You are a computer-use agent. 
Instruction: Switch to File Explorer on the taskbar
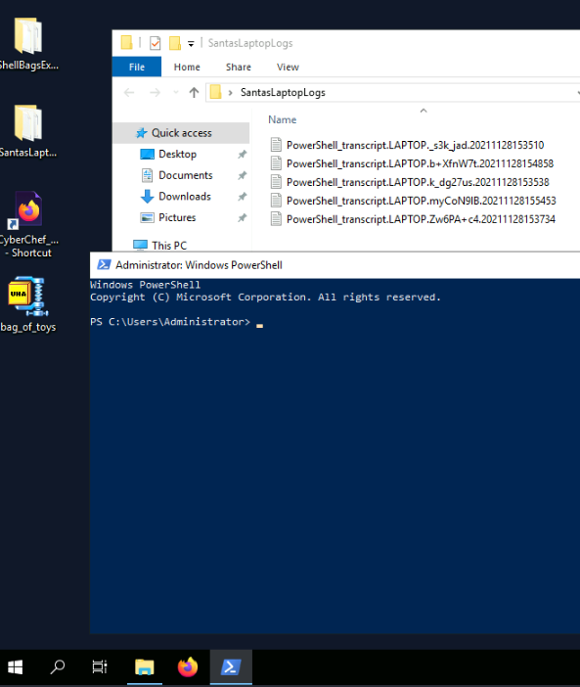[x=145, y=667]
